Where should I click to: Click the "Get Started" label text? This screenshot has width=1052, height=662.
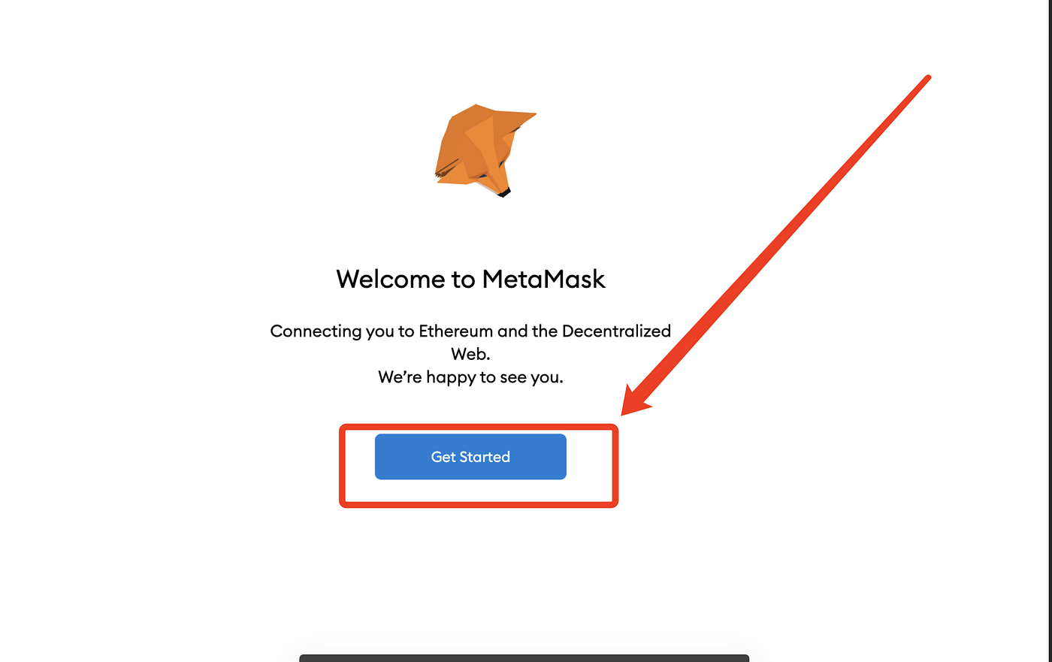point(470,457)
